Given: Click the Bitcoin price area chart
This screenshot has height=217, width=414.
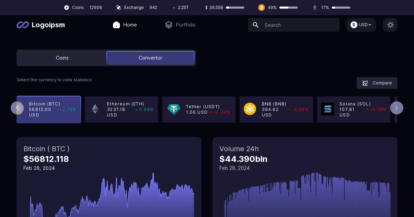Looking at the screenshot, I should pyautogui.click(x=112, y=195).
